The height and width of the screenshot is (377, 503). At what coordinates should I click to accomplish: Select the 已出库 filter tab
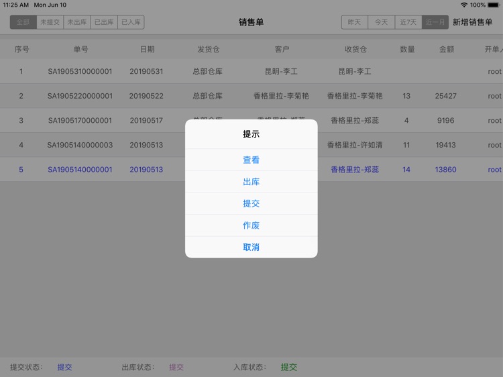point(104,22)
